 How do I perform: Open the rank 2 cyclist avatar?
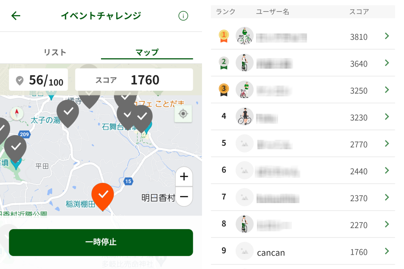tap(245, 63)
